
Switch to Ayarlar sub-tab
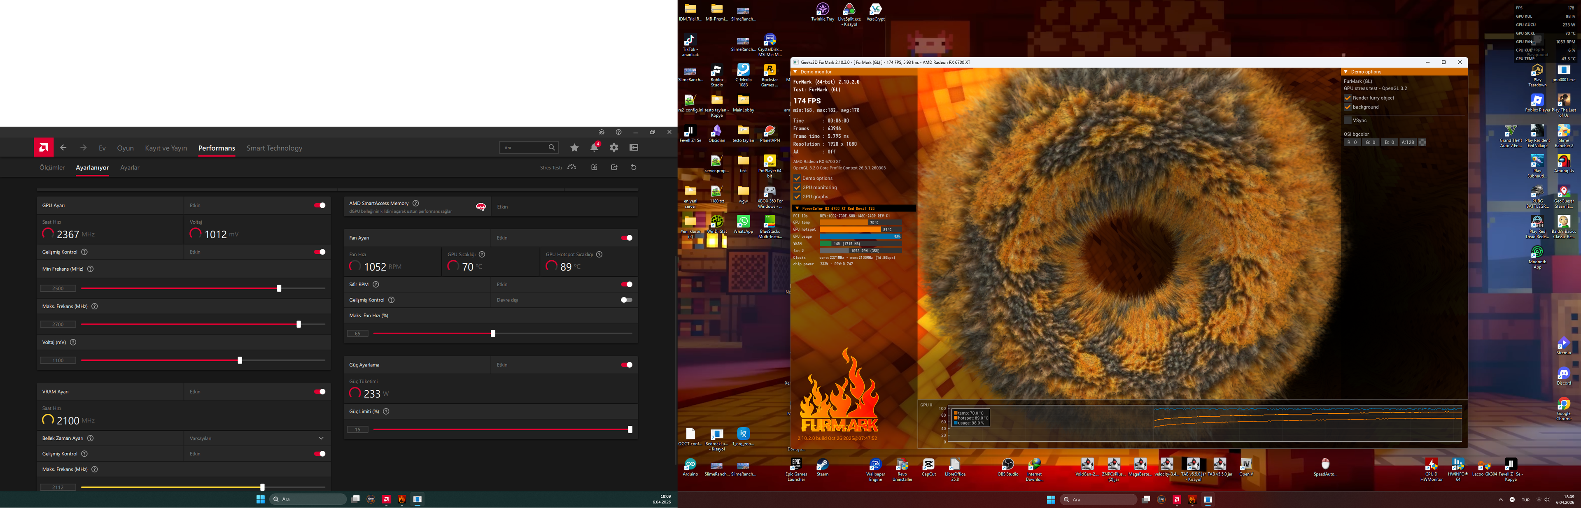coord(130,167)
